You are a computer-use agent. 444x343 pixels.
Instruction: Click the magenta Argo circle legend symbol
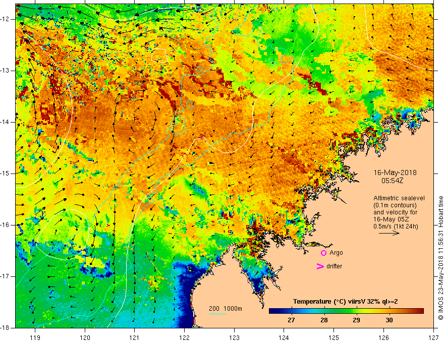[x=323, y=253]
